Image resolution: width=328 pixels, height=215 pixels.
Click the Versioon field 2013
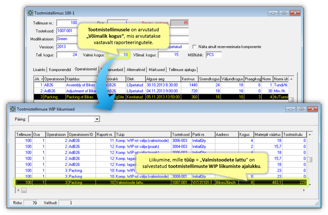coord(67,47)
